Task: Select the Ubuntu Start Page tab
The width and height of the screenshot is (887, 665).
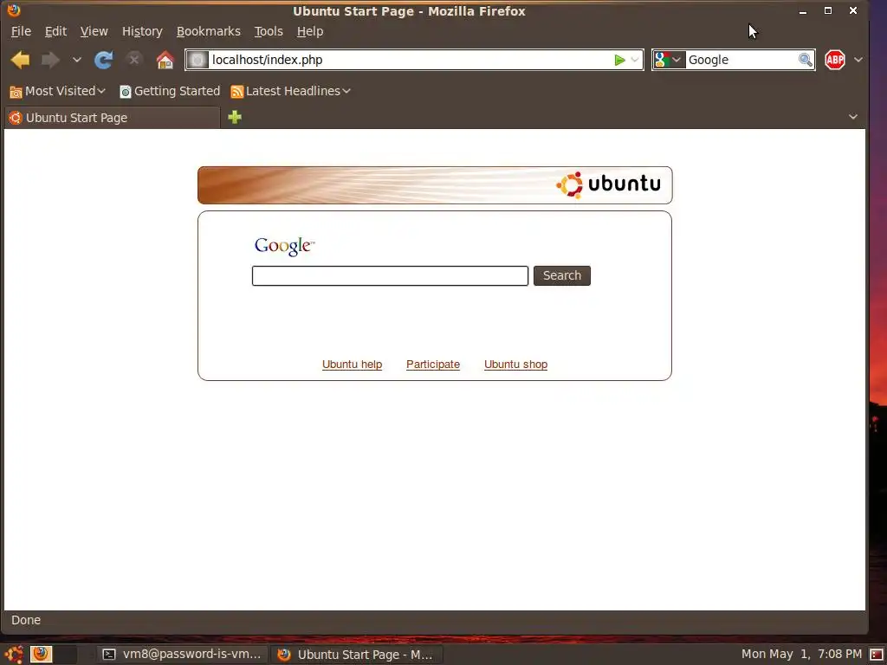Action: 112,118
